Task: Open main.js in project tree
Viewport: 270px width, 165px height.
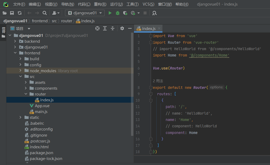Action: coord(41,112)
